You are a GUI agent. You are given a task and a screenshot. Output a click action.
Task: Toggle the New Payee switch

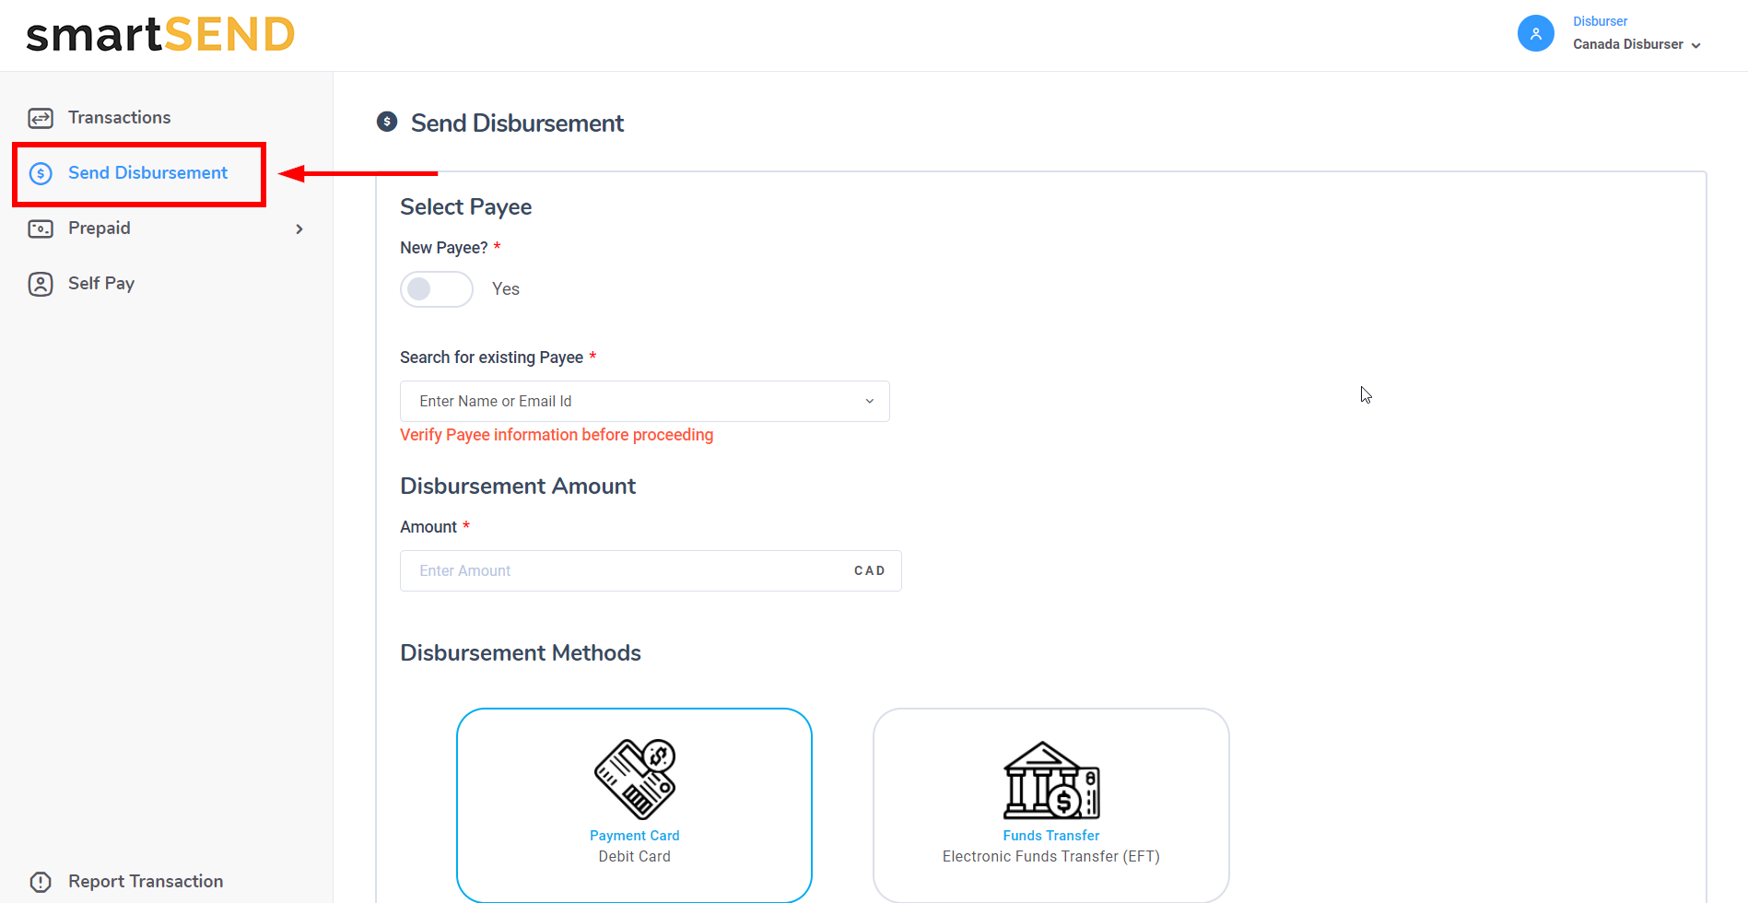click(437, 289)
